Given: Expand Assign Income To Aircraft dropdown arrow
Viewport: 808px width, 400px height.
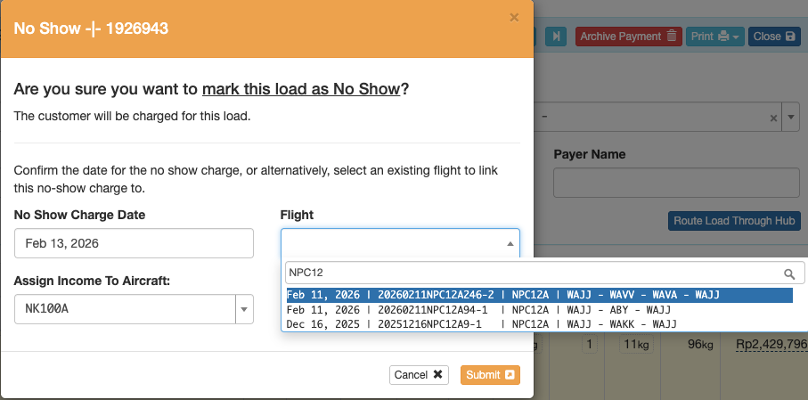Looking at the screenshot, I should 244,309.
